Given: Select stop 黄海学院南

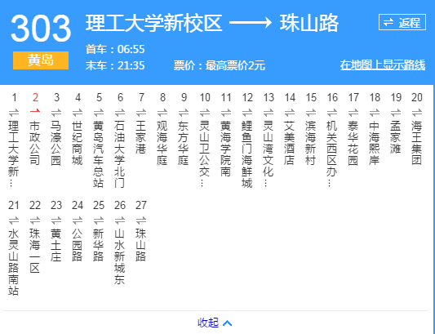Looking at the screenshot, I should [225, 149].
